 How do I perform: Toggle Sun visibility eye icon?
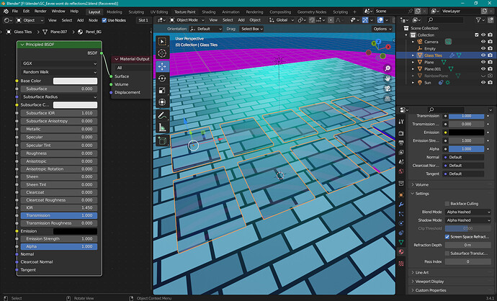pos(483,82)
